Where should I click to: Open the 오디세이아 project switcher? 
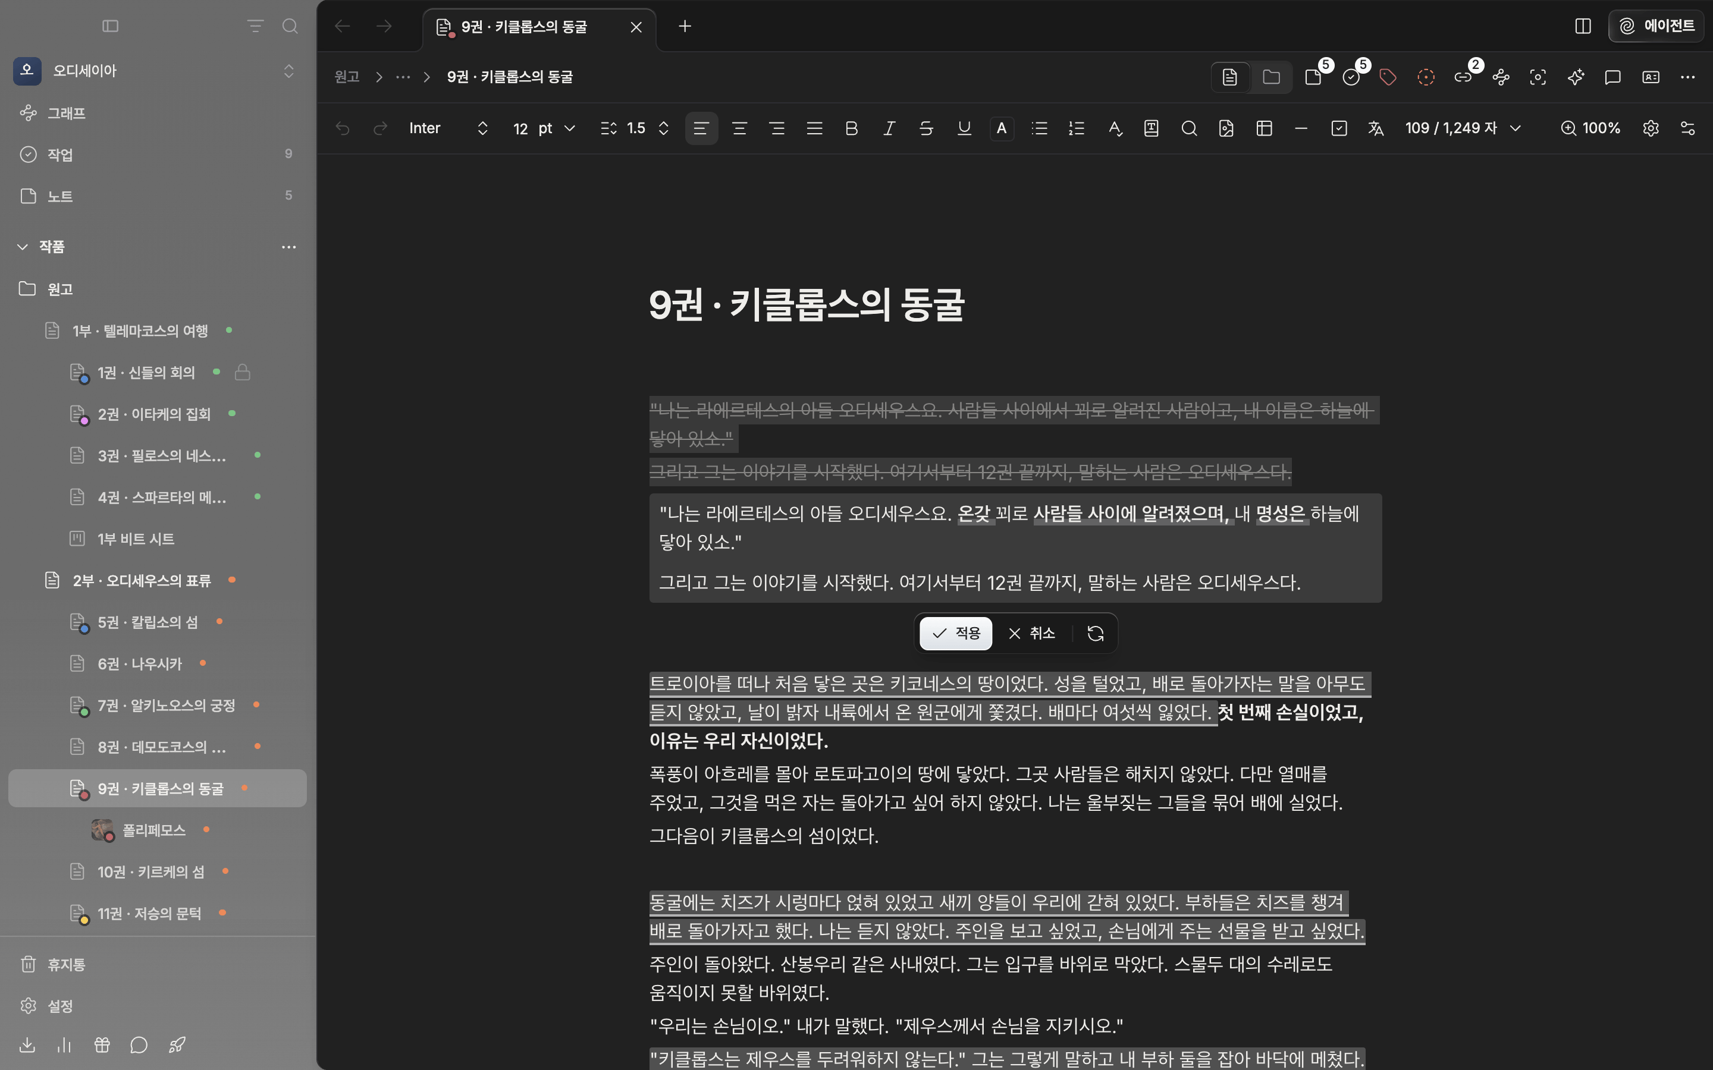point(157,71)
